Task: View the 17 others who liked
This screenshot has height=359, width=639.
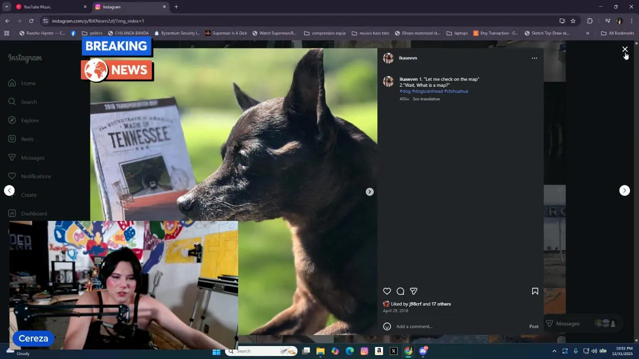Action: coord(441,304)
